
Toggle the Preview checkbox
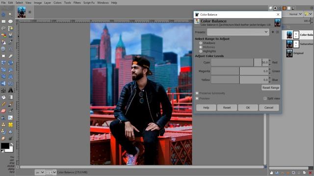197,98
